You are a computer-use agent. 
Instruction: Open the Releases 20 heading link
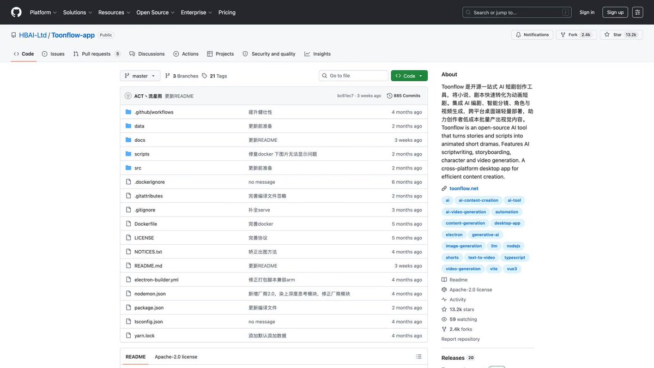tap(458, 358)
